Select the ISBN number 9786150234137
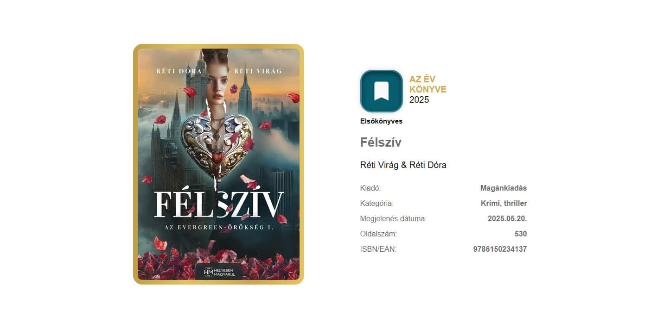Viewport: 651px width, 310px height. click(x=500, y=249)
